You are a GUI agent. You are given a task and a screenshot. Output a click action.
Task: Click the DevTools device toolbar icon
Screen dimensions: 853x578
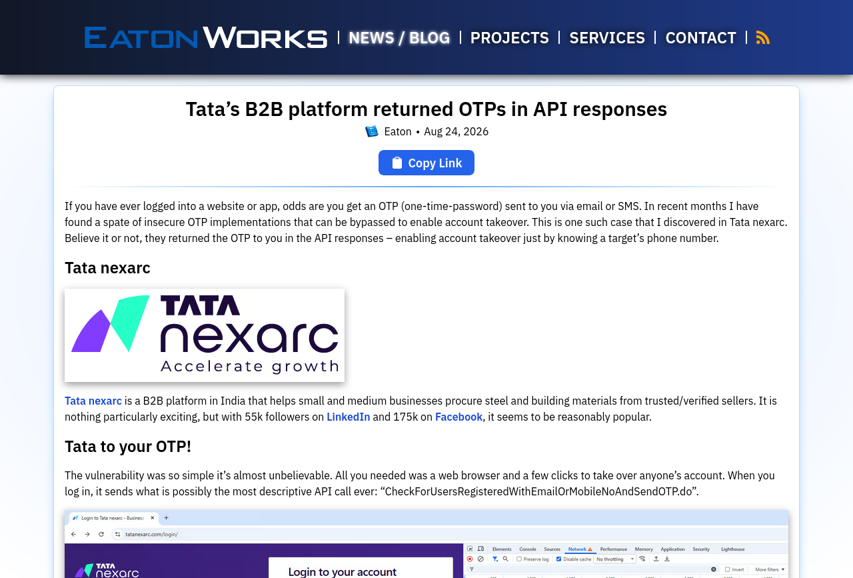(481, 549)
